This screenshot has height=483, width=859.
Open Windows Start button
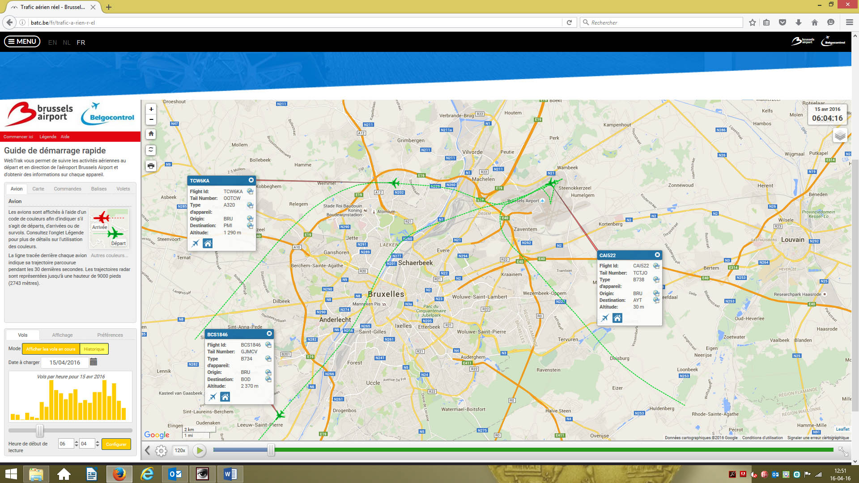[x=11, y=474]
